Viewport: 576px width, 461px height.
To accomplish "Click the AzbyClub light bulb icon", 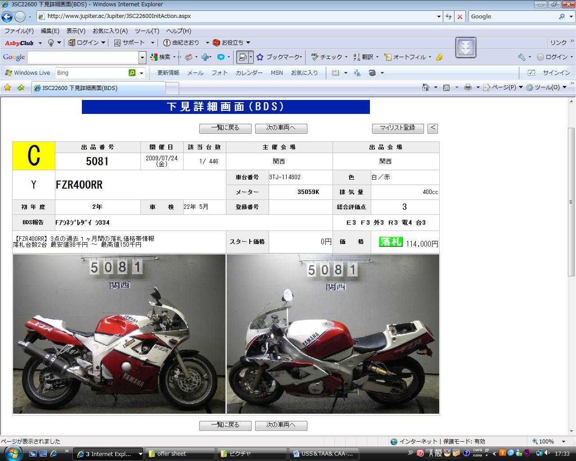I will (50, 43).
